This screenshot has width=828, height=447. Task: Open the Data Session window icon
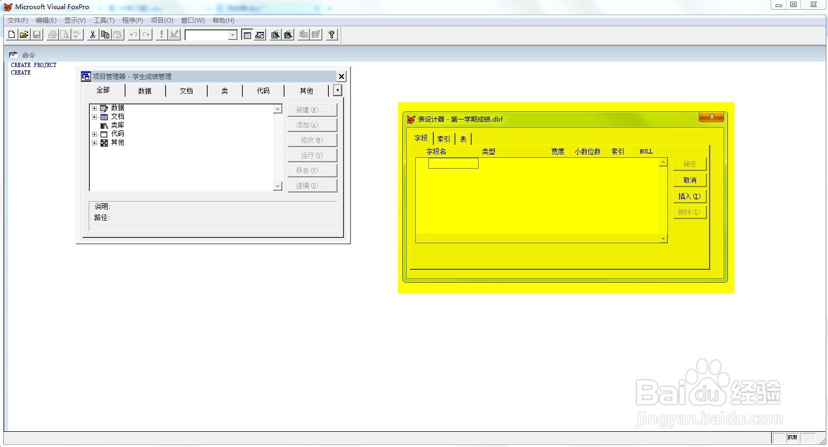[x=260, y=35]
